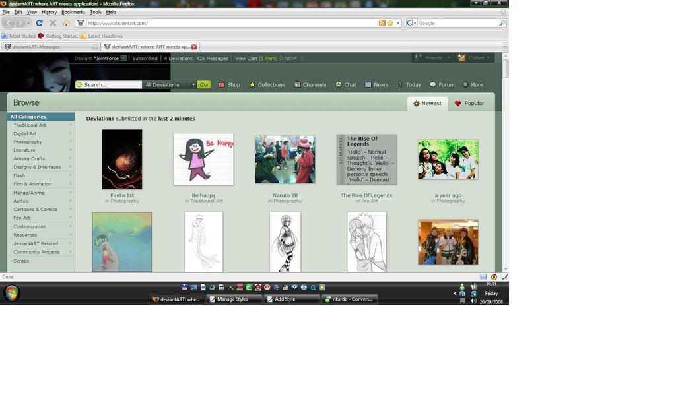This screenshot has width=676, height=407.
Task: Click the View Cart link
Action: click(255, 58)
